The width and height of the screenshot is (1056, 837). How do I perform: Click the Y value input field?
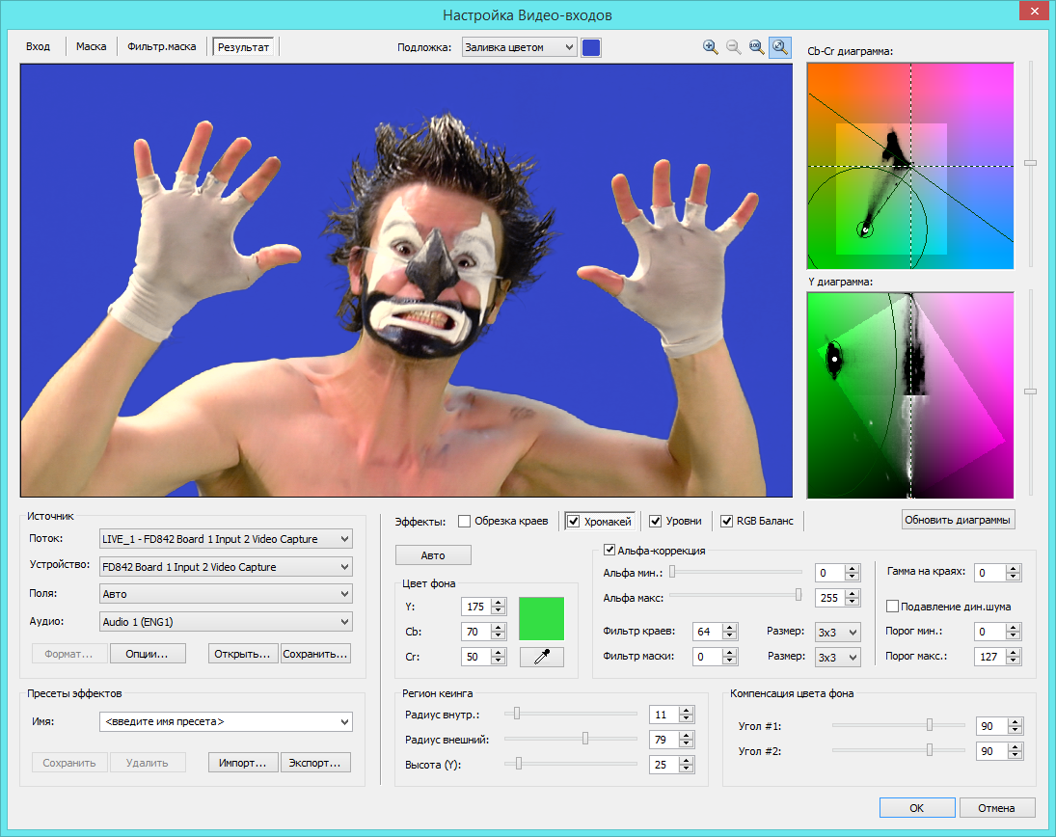476,607
